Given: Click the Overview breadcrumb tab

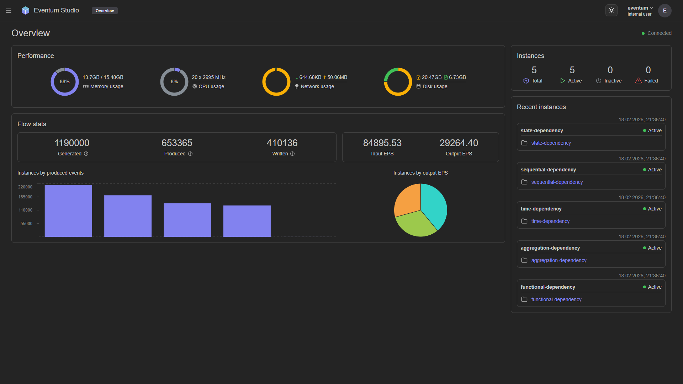Looking at the screenshot, I should click(105, 11).
